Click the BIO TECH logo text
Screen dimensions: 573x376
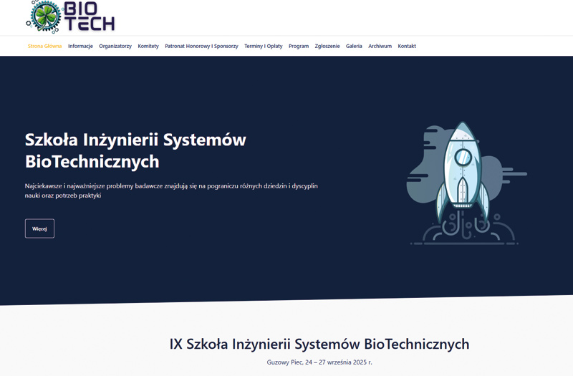click(x=89, y=16)
